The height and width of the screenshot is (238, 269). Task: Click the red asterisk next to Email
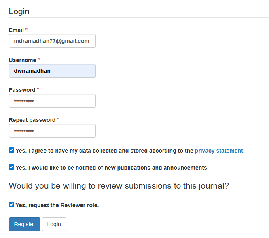(x=27, y=30)
